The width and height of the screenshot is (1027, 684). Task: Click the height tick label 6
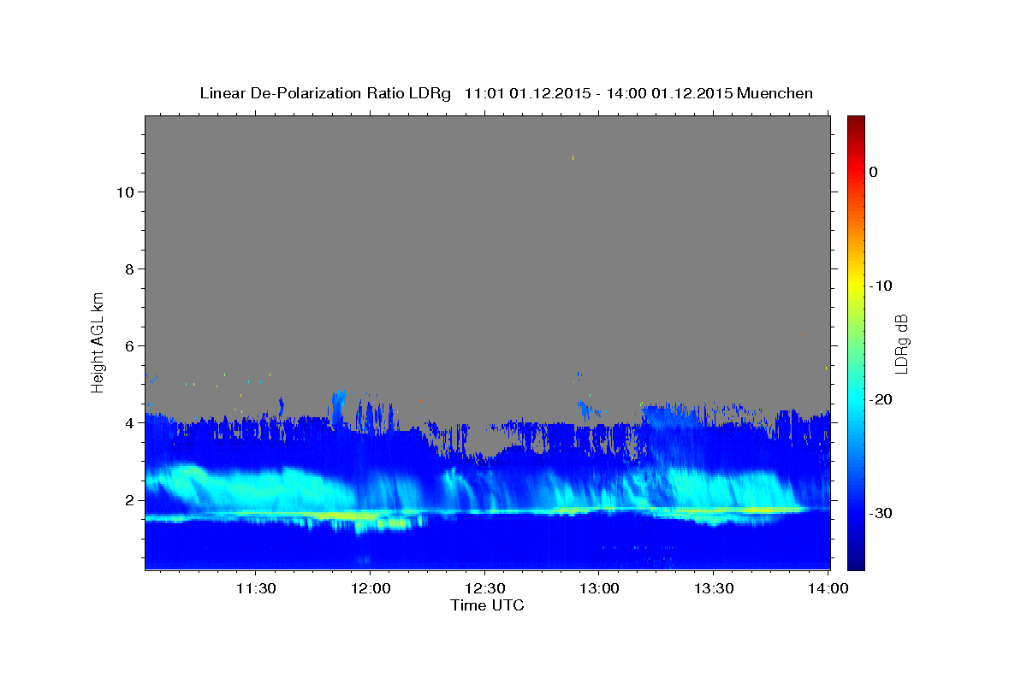(x=129, y=345)
